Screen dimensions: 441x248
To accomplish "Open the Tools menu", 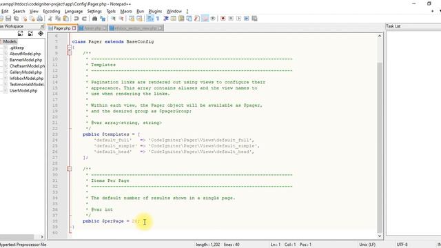I will 111,11.
